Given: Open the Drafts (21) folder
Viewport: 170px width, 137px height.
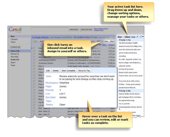Looking at the screenshot, I should point(15,60).
